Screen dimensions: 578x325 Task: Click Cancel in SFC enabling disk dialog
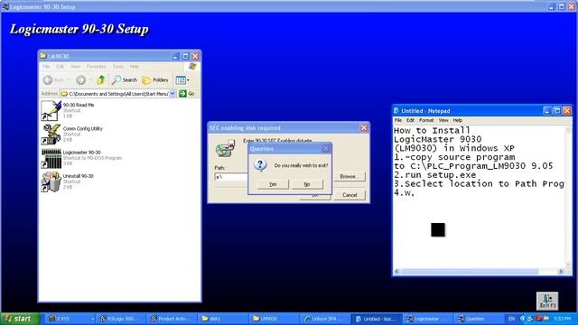click(350, 195)
